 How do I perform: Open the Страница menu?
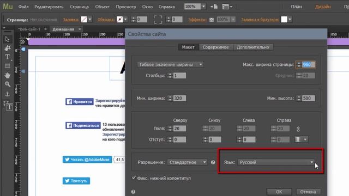coord(80,7)
